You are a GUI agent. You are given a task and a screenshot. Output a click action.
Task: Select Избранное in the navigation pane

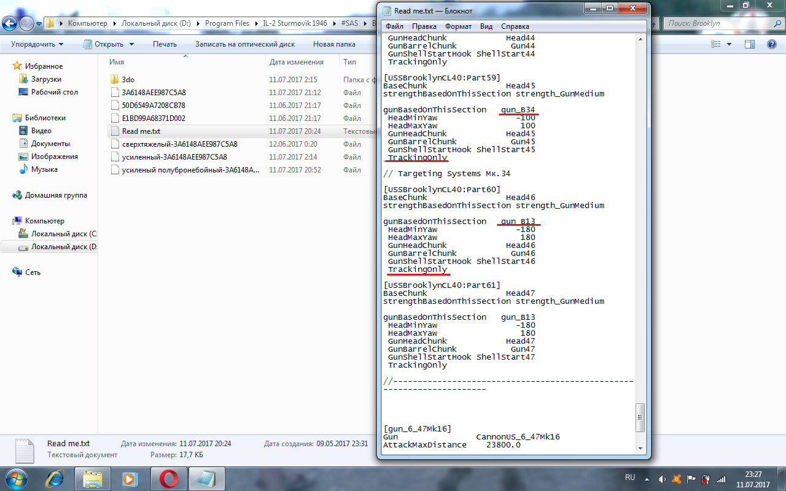pos(44,66)
